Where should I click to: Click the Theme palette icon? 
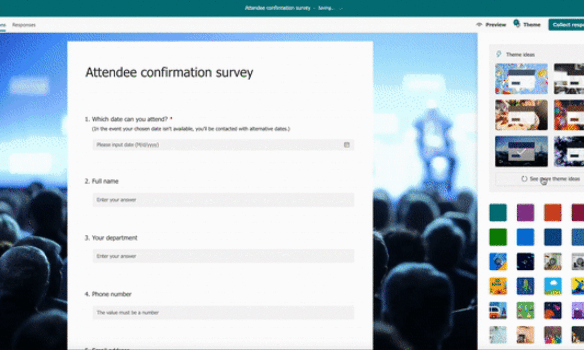coord(516,24)
